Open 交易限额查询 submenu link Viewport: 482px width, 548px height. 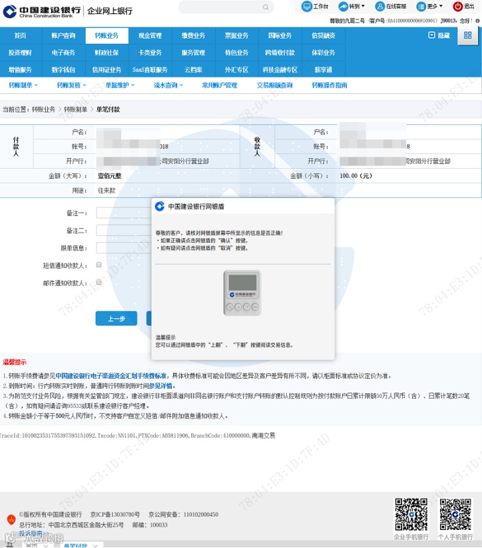(275, 85)
